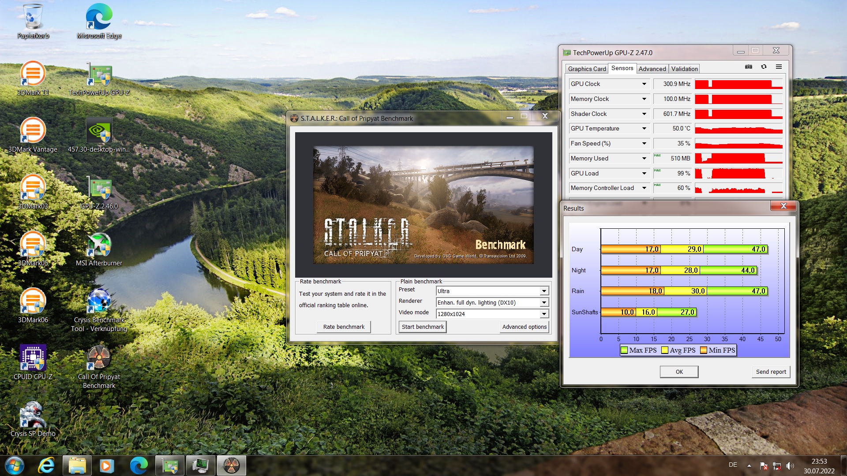Expand Fan Speed (%) sensor dropdown
847x476 pixels.
[x=644, y=143]
